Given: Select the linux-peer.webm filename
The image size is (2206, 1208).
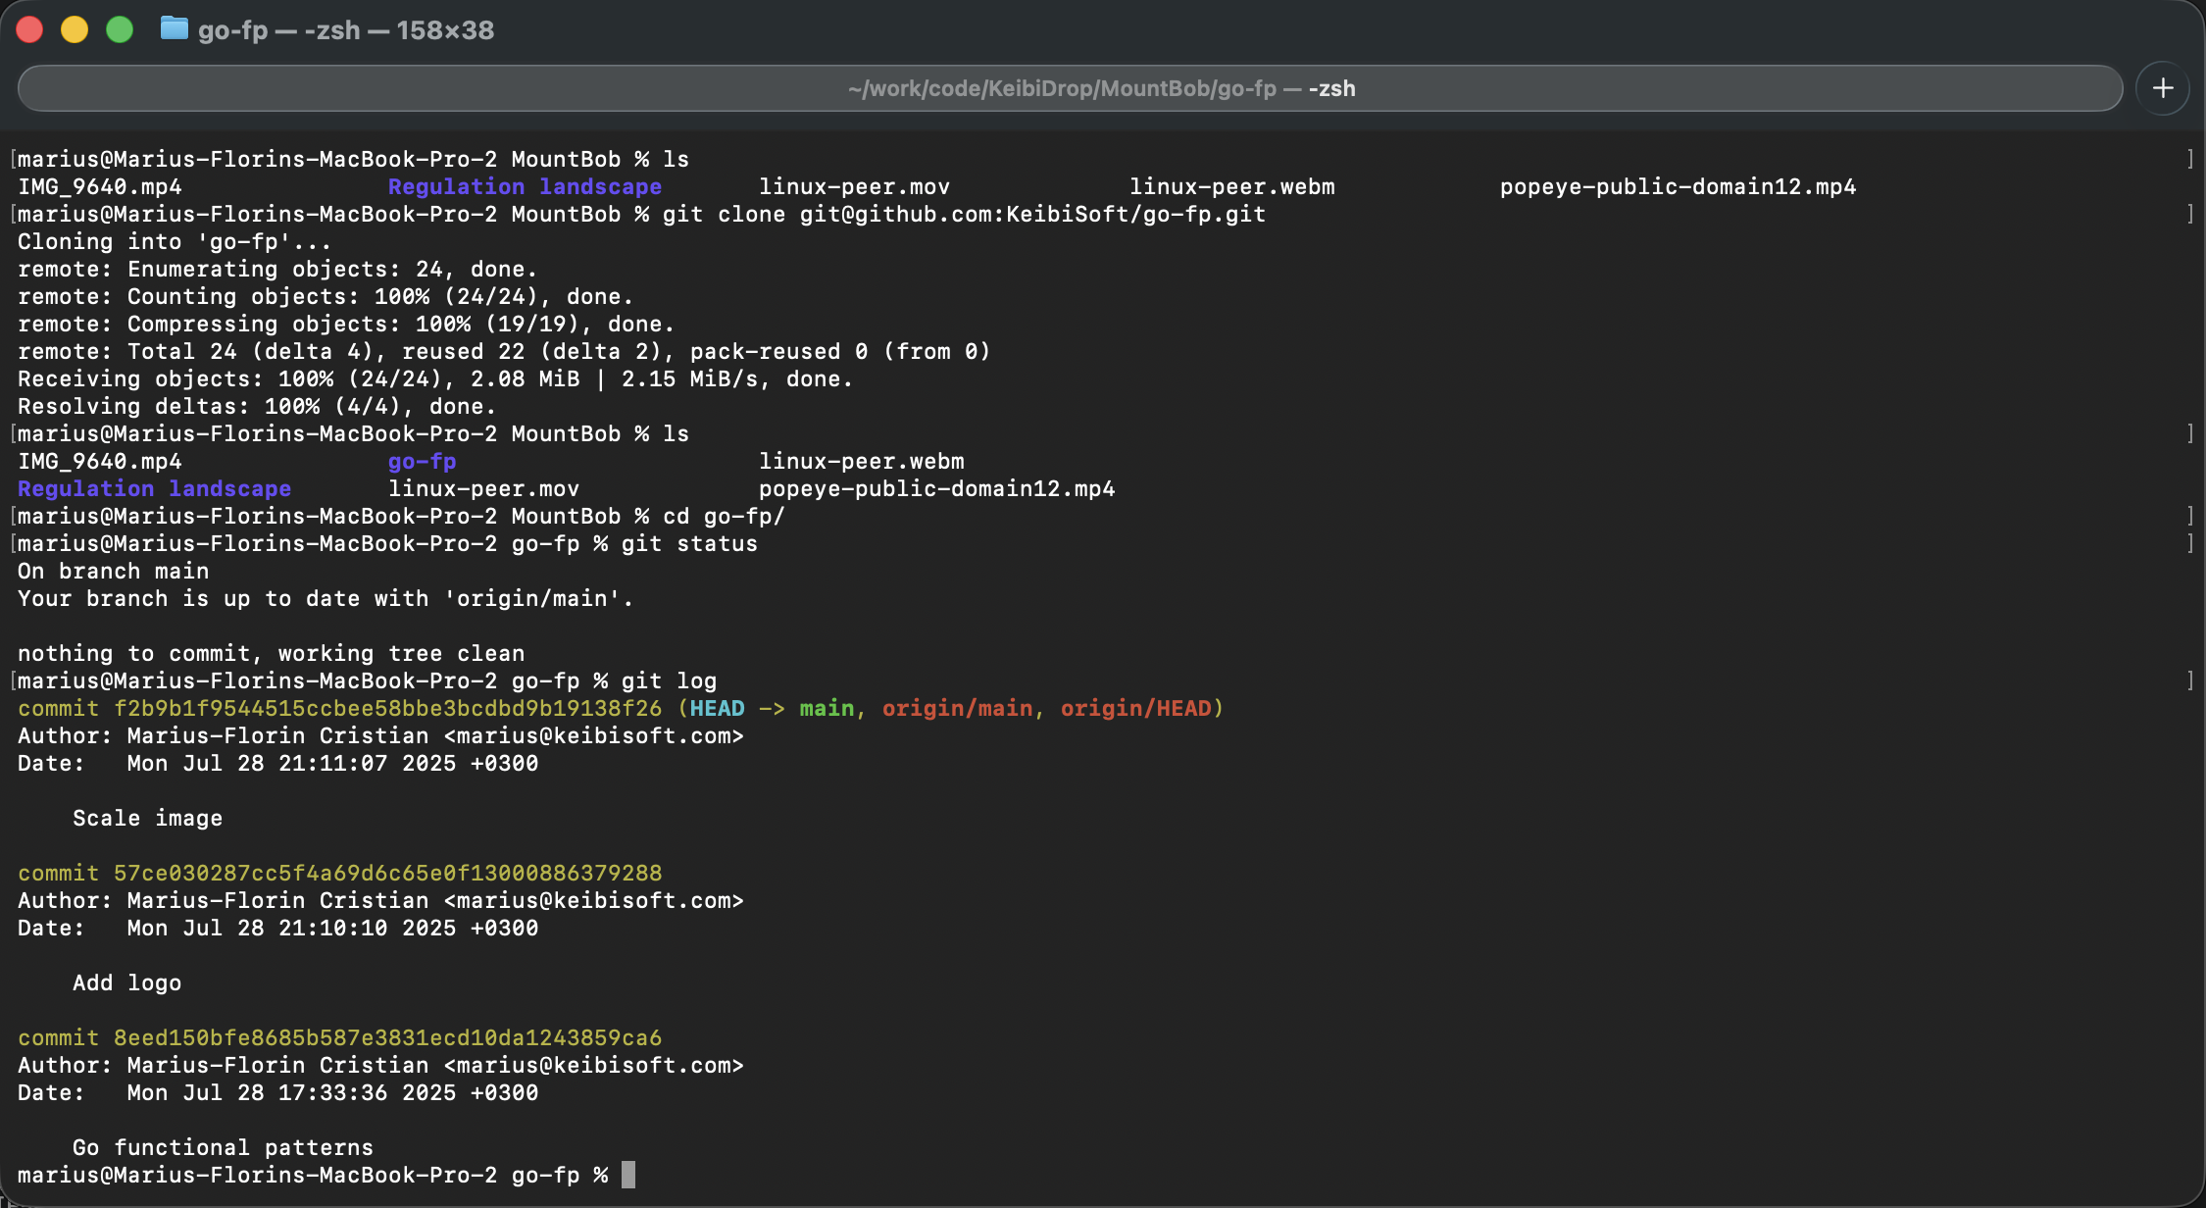Looking at the screenshot, I should (x=861, y=461).
